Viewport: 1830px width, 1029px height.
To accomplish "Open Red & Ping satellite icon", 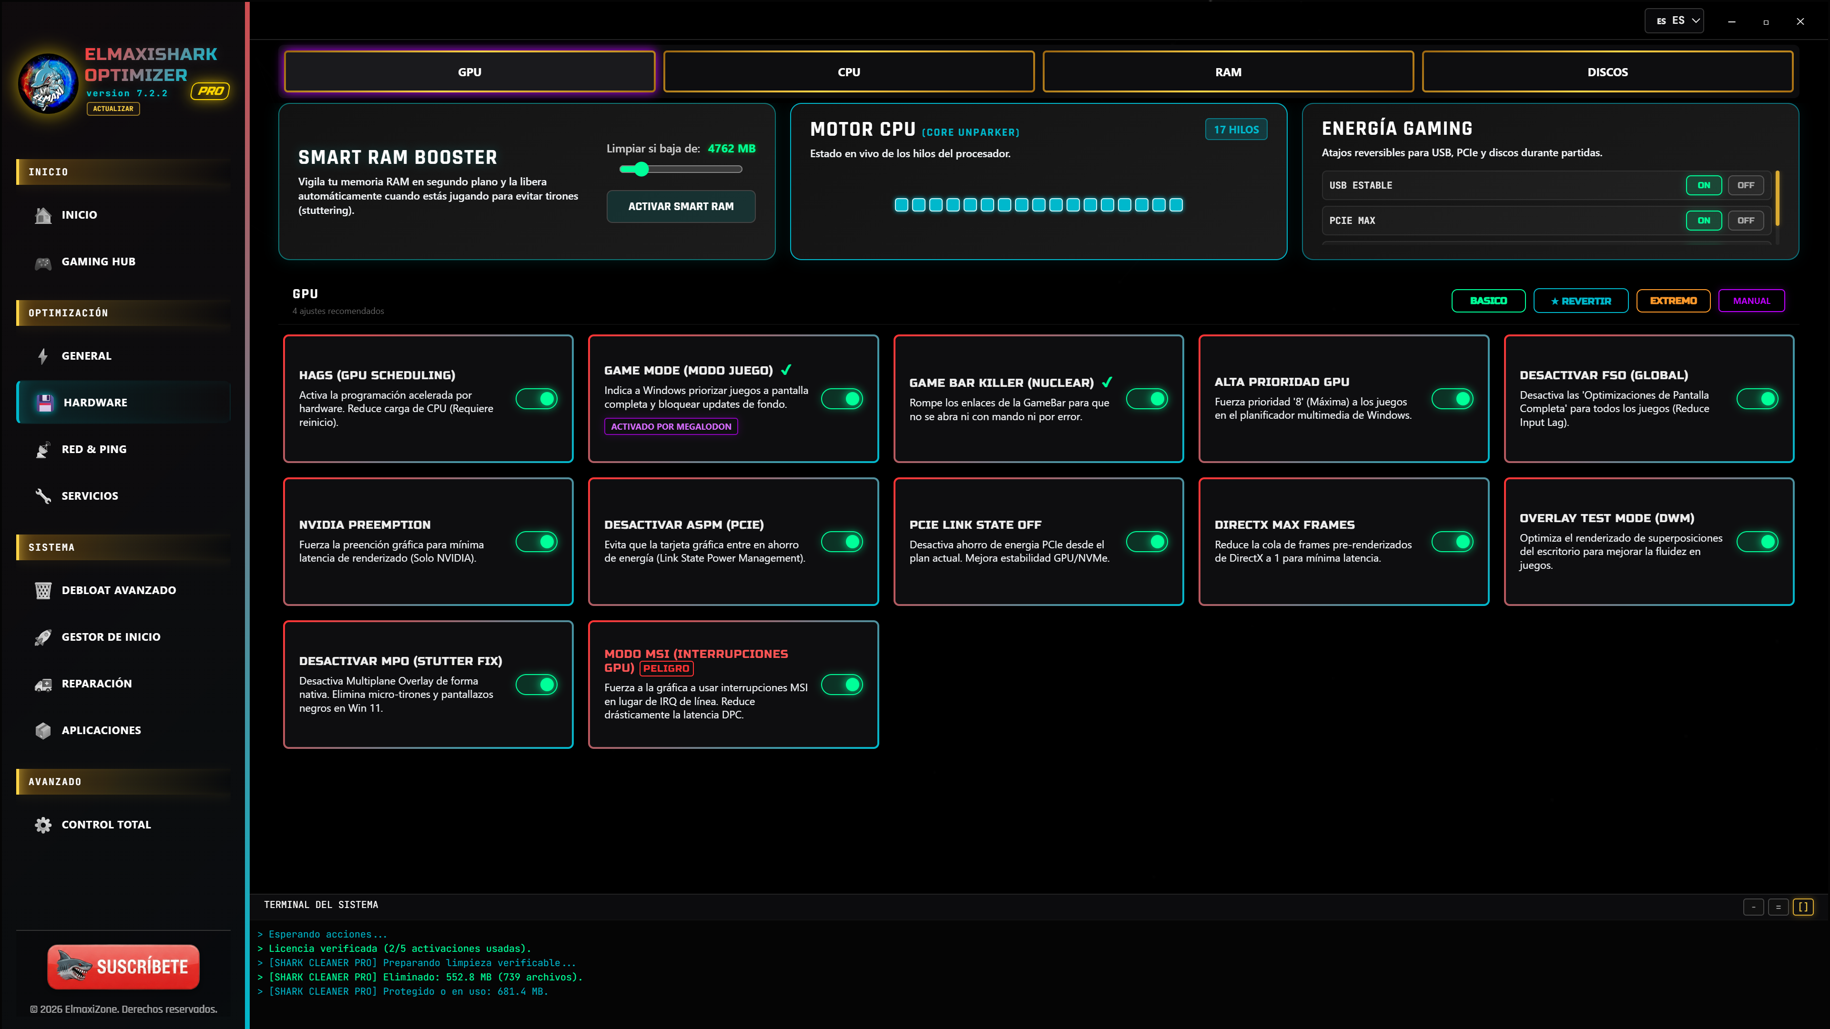I will point(43,450).
